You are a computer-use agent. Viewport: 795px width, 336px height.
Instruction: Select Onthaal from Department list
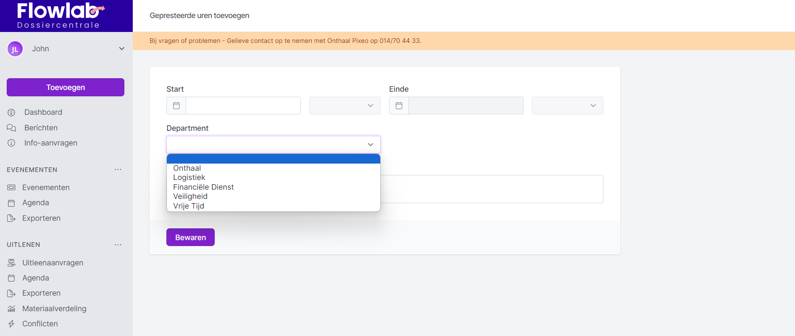[187, 168]
